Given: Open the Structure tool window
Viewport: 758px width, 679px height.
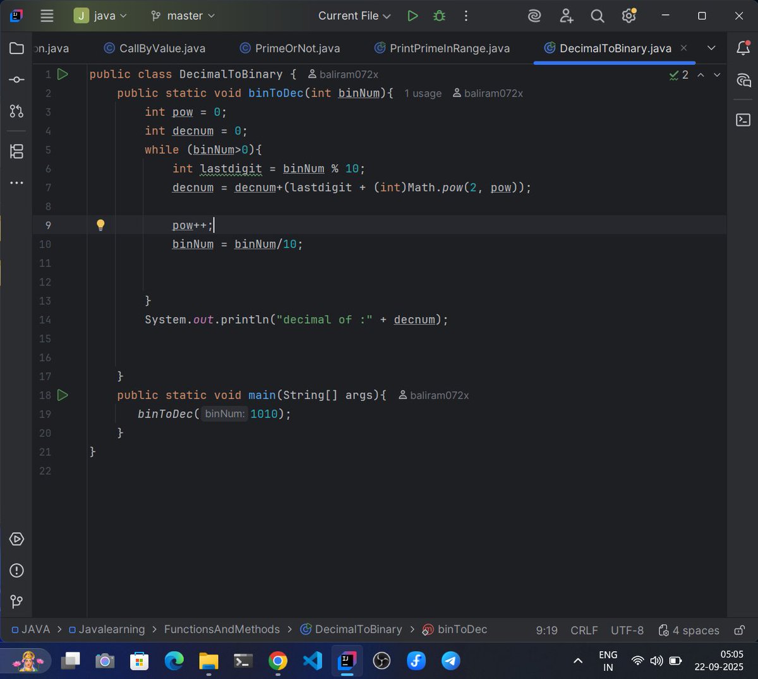Looking at the screenshot, I should click(17, 152).
